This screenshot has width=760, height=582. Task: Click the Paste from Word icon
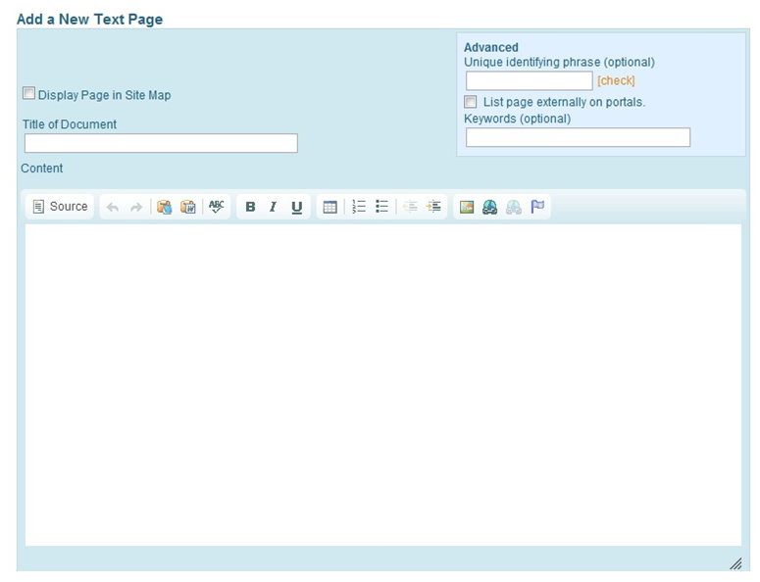[x=188, y=207]
